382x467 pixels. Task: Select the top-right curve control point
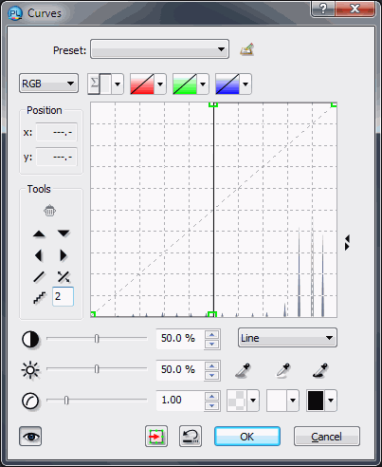[x=334, y=104]
